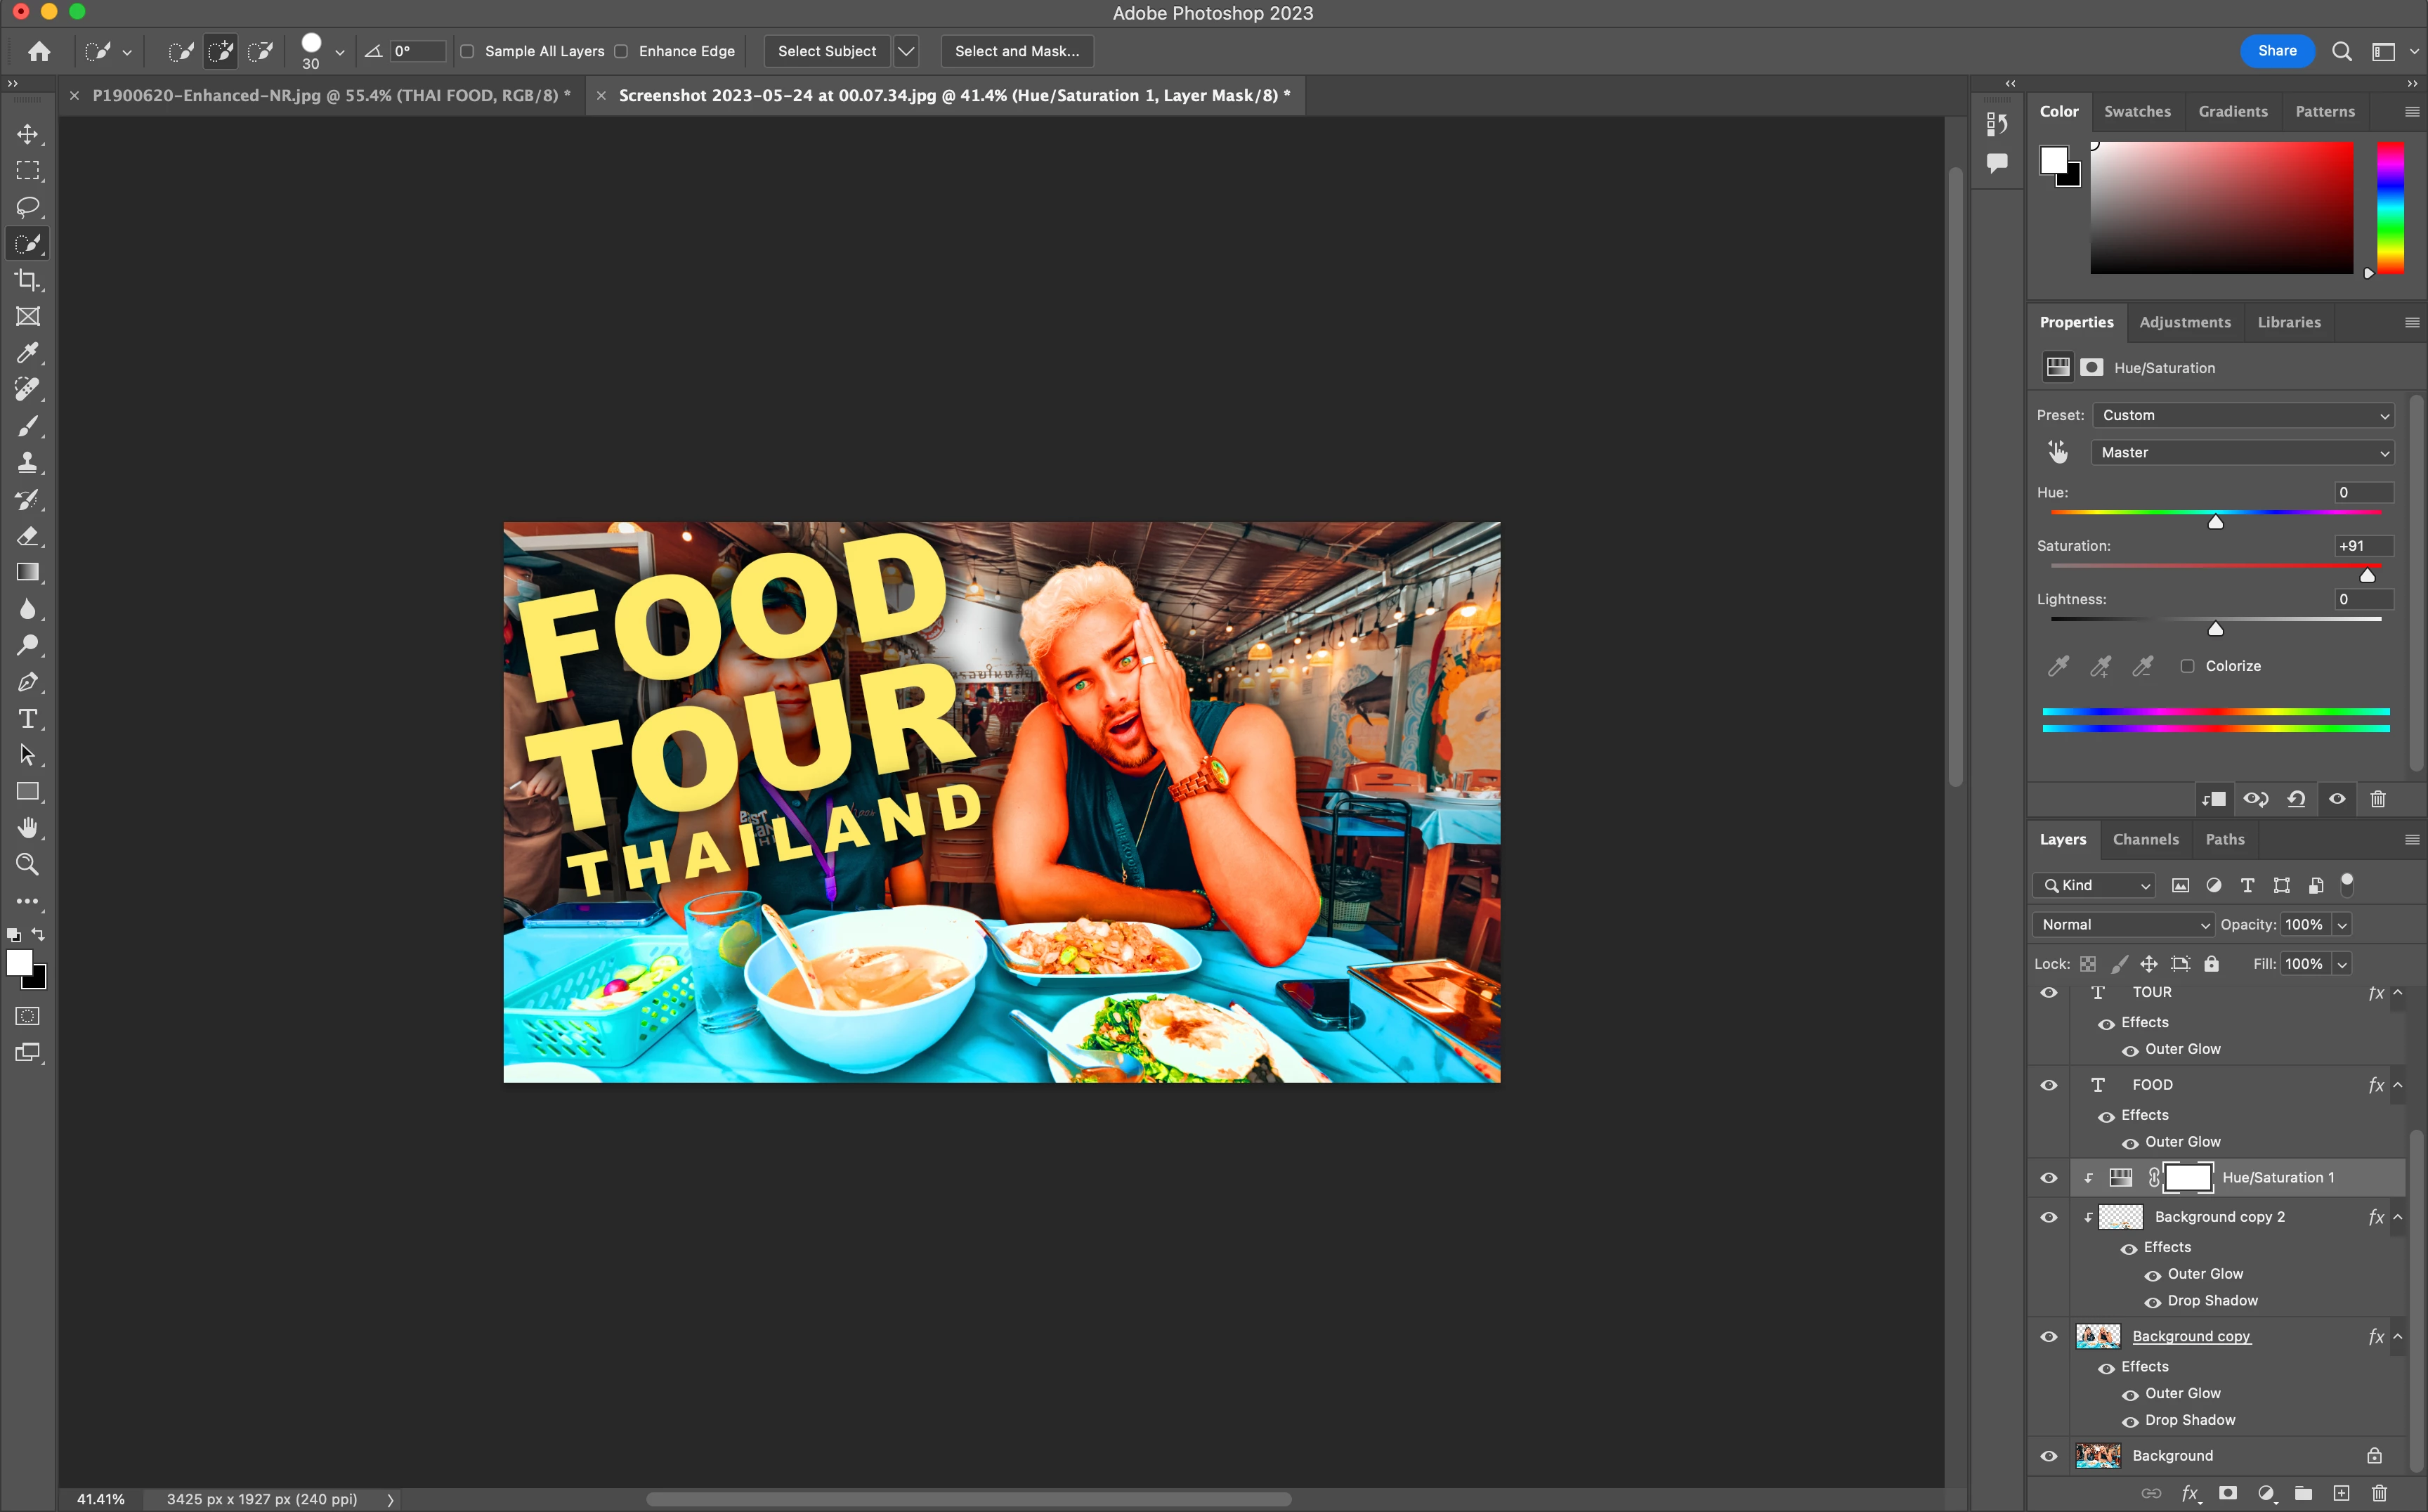The height and width of the screenshot is (1512, 2428).
Task: Hide the Background copy 2 layer
Action: tap(2048, 1217)
